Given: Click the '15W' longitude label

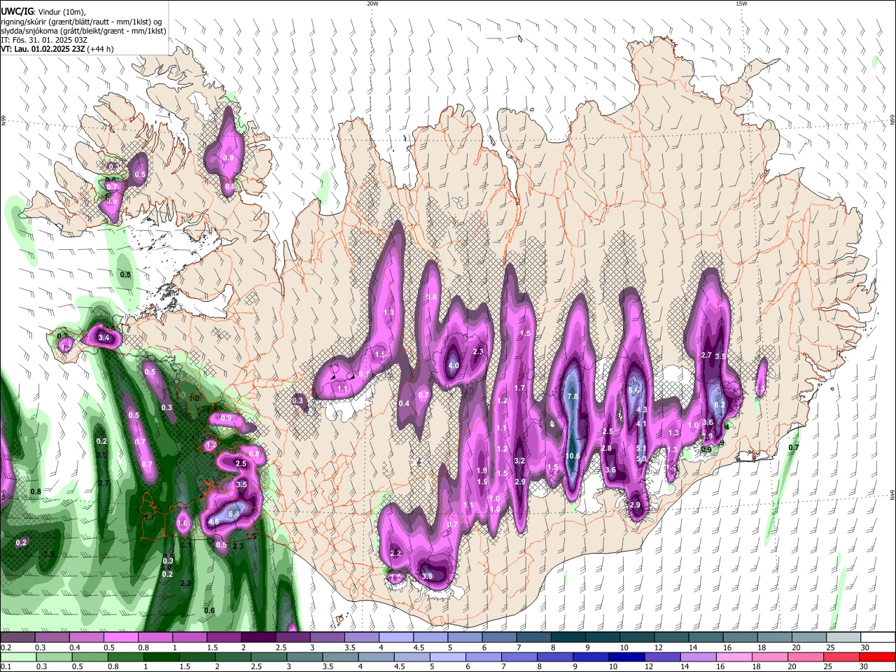Looking at the screenshot, I should coord(741,3).
